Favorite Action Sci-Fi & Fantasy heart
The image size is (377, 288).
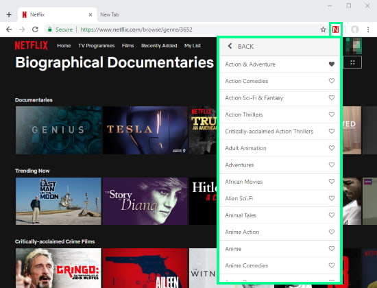[x=332, y=97]
